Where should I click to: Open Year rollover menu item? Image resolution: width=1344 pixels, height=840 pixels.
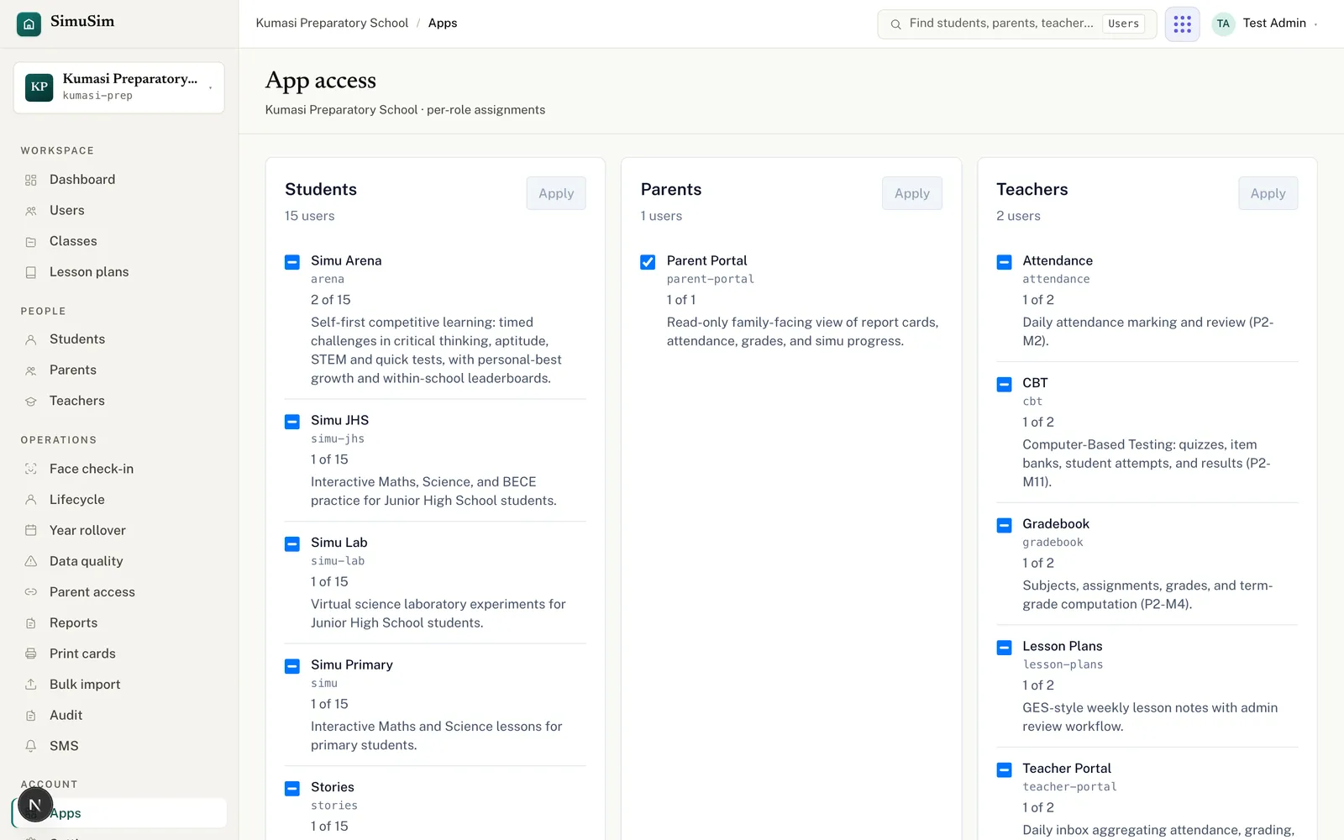point(119,530)
